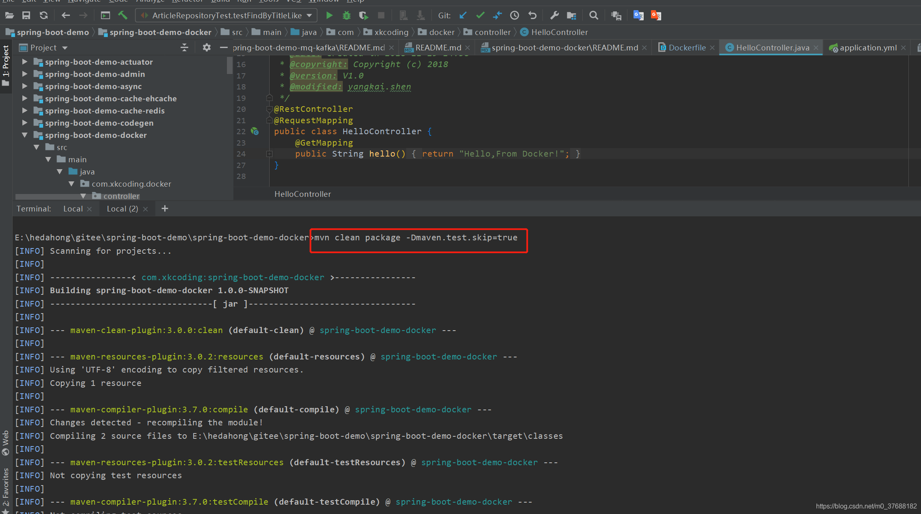Collapse the src folder node
This screenshot has height=514, width=921.
coord(37,147)
